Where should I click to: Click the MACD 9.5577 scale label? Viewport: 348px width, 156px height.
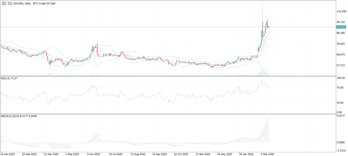[341, 116]
